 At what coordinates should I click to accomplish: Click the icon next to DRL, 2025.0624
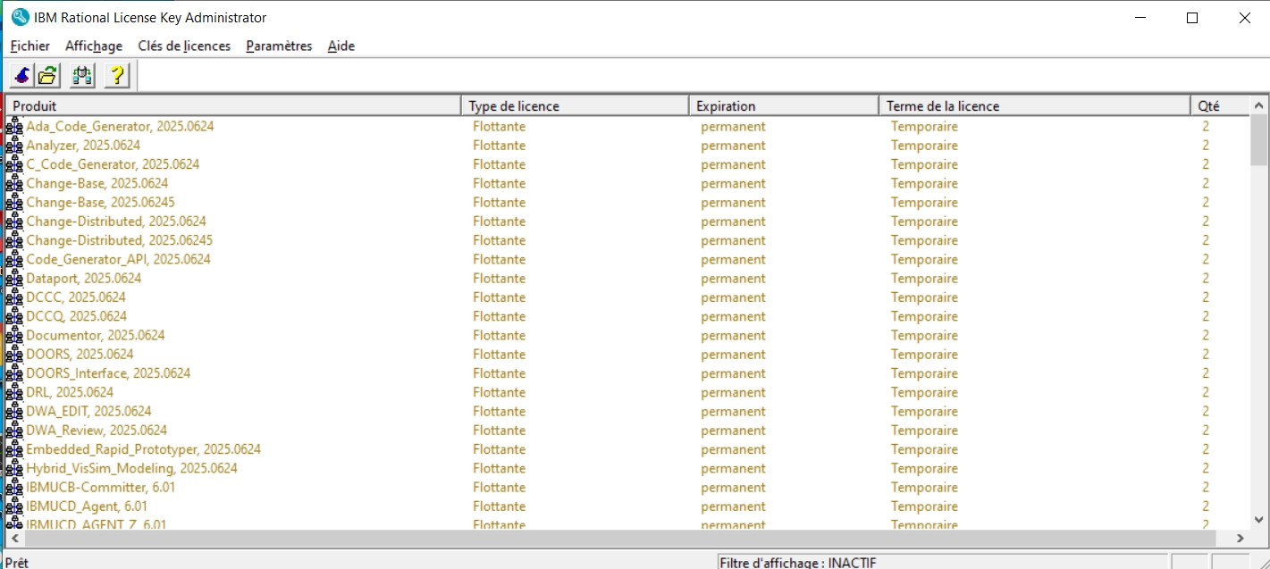(14, 393)
